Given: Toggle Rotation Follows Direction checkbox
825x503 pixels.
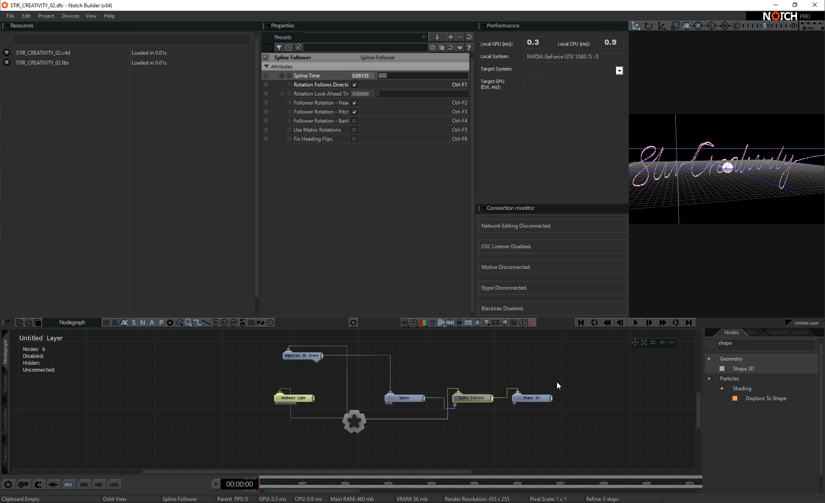Looking at the screenshot, I should pyautogui.click(x=354, y=85).
